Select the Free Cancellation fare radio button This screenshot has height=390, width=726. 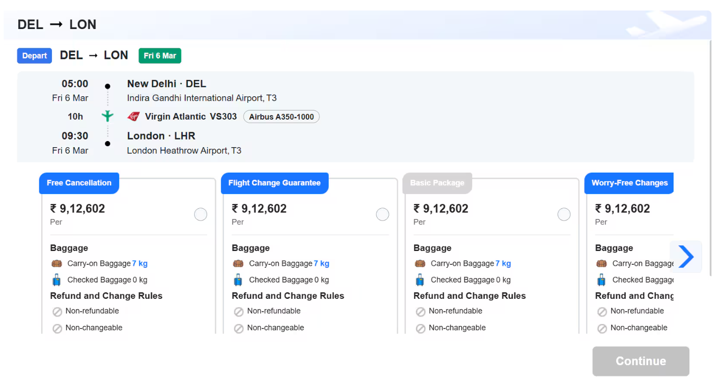pyautogui.click(x=200, y=214)
